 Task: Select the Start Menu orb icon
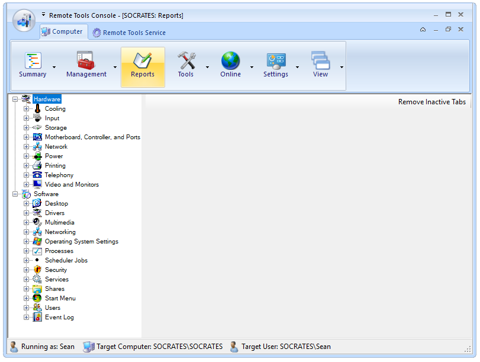point(37,298)
